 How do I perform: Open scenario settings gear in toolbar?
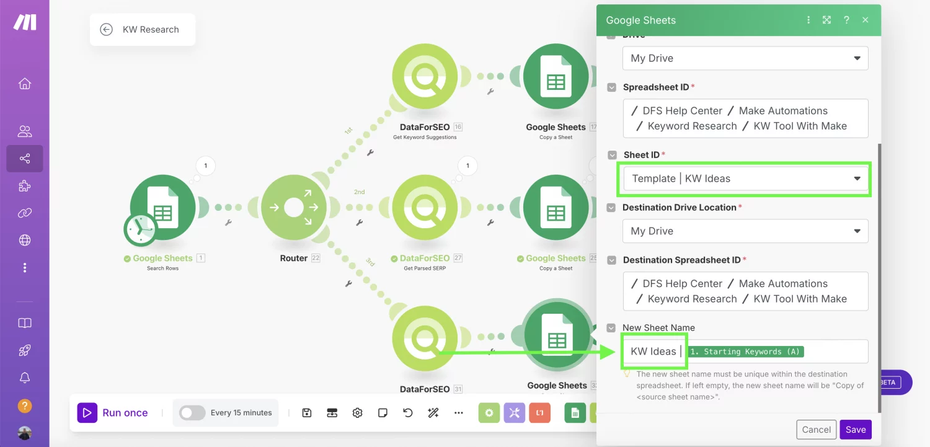(357, 413)
